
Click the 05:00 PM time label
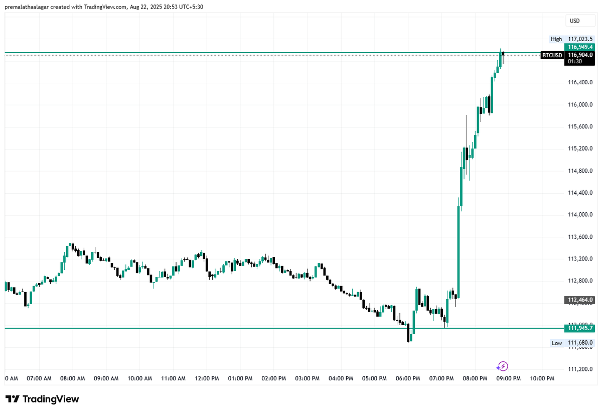375,378
